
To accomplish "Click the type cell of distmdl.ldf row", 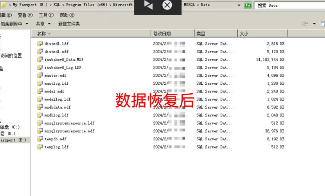I will (214, 44).
